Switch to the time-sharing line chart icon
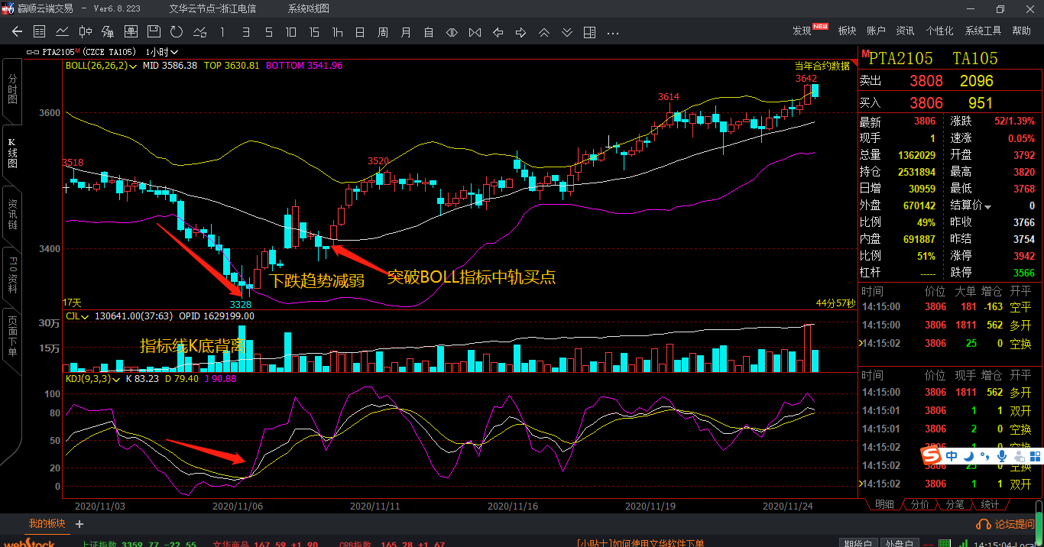The height and width of the screenshot is (547, 1044). (63, 32)
